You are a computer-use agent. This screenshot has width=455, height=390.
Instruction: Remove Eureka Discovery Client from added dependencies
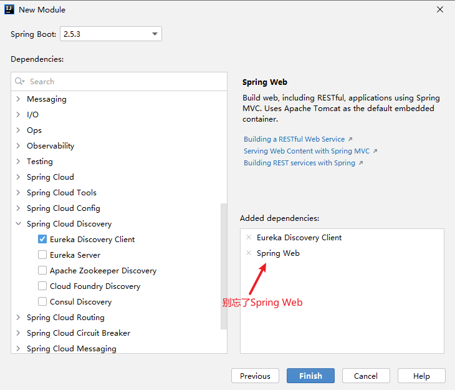click(x=249, y=237)
